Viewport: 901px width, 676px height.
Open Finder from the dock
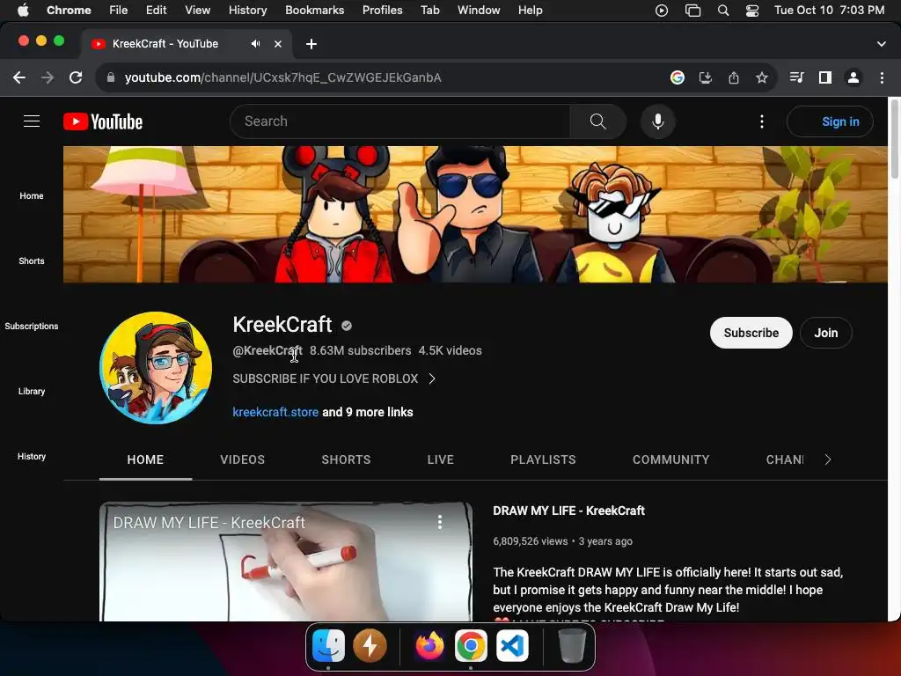point(328,646)
